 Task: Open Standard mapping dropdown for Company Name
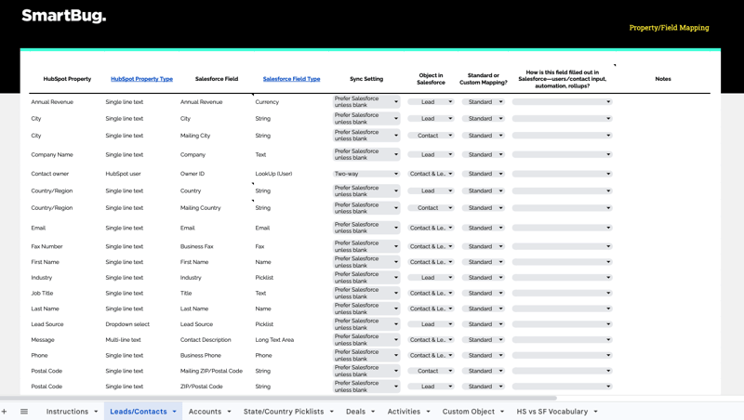click(x=484, y=154)
